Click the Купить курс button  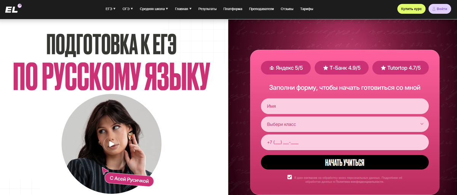click(411, 9)
